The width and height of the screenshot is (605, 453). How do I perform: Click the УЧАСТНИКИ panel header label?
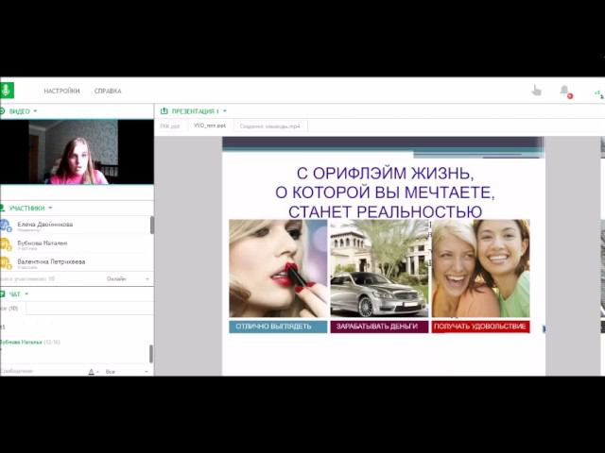27,209
